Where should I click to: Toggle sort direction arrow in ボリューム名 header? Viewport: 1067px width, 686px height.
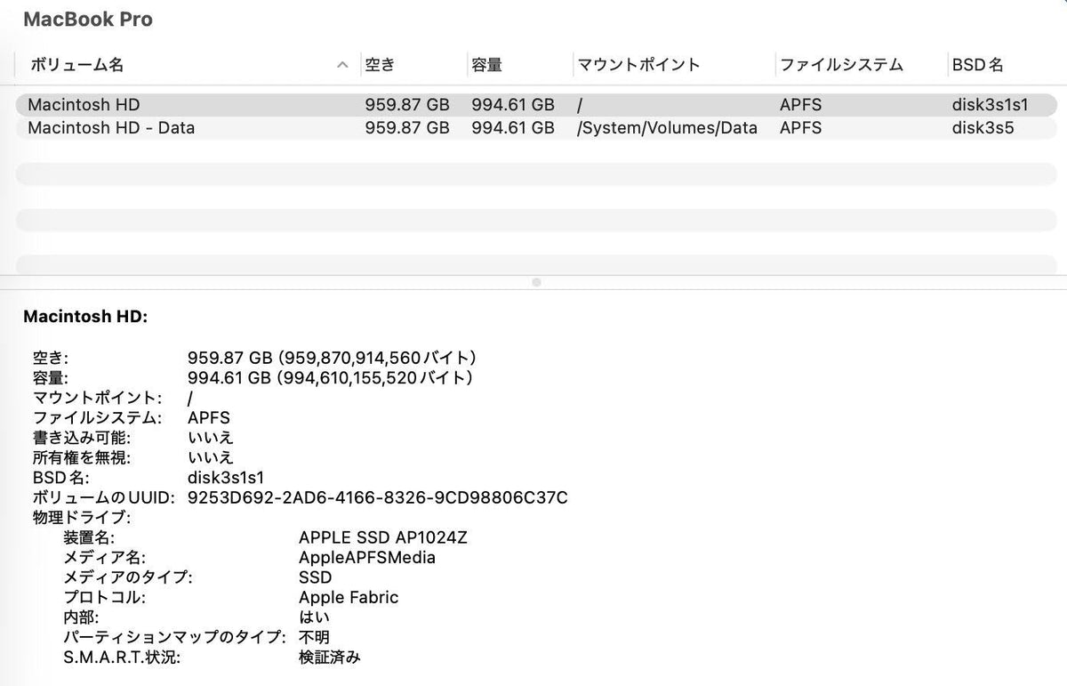tap(342, 65)
